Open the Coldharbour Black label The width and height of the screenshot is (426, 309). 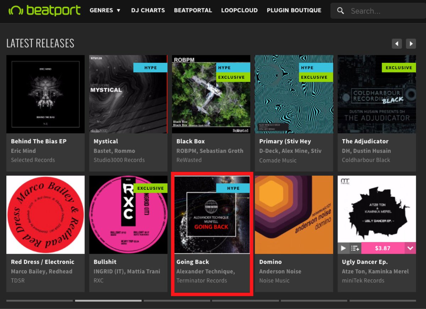click(366, 160)
